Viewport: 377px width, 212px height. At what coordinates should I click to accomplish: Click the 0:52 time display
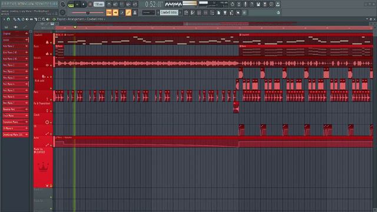[154, 4]
